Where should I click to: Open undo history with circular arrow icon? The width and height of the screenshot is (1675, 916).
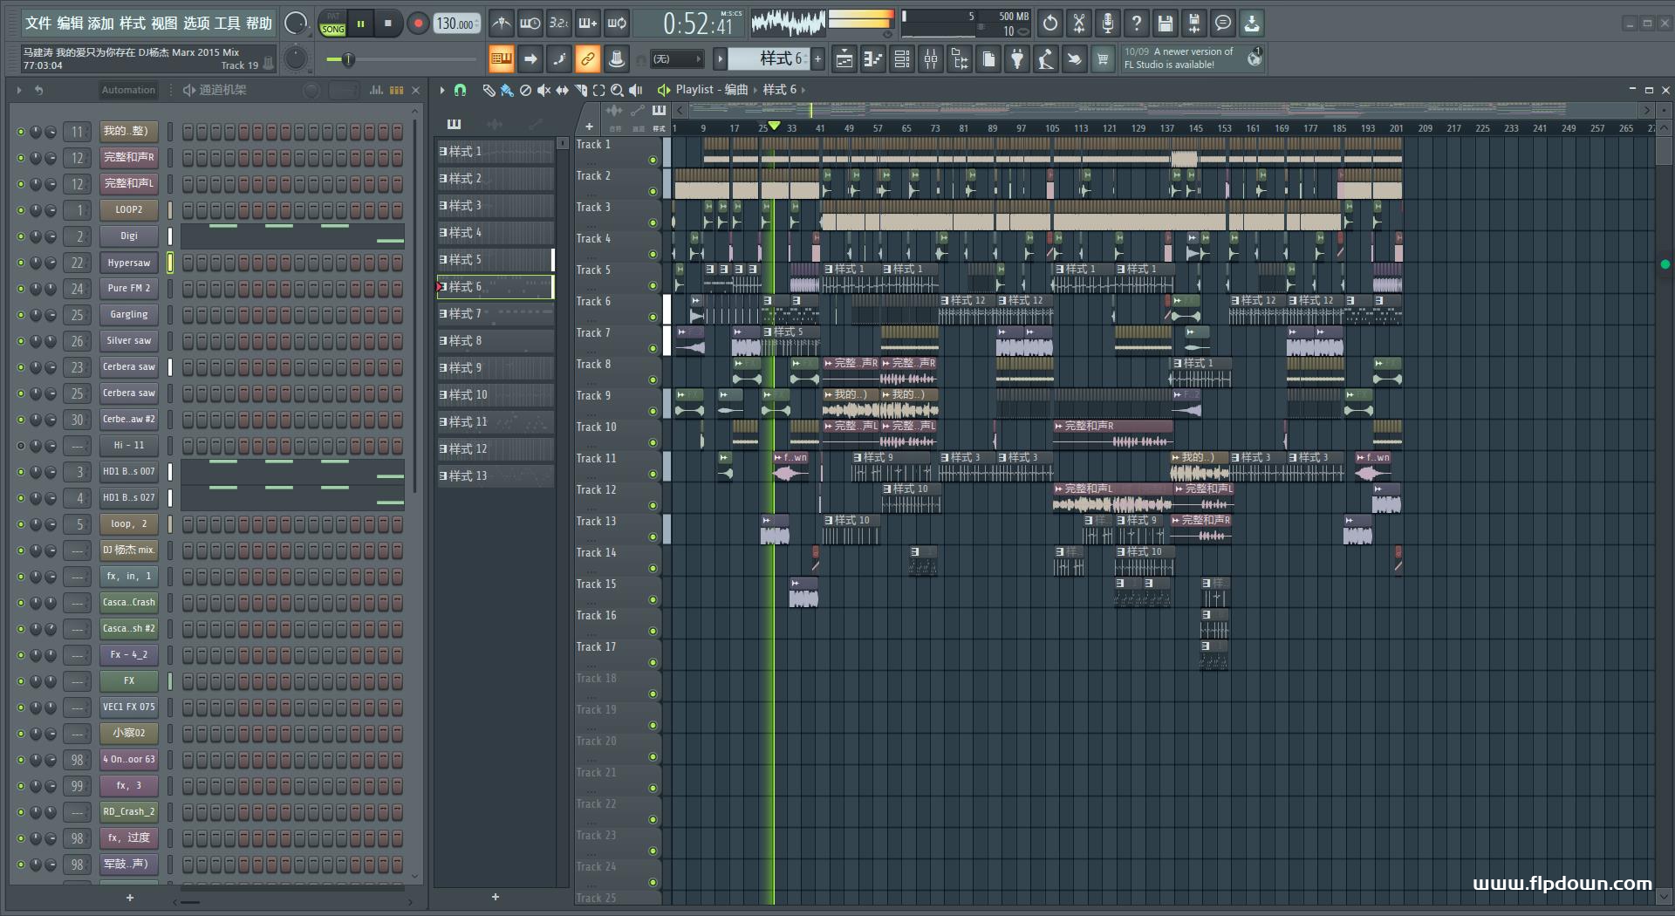(x=1050, y=24)
